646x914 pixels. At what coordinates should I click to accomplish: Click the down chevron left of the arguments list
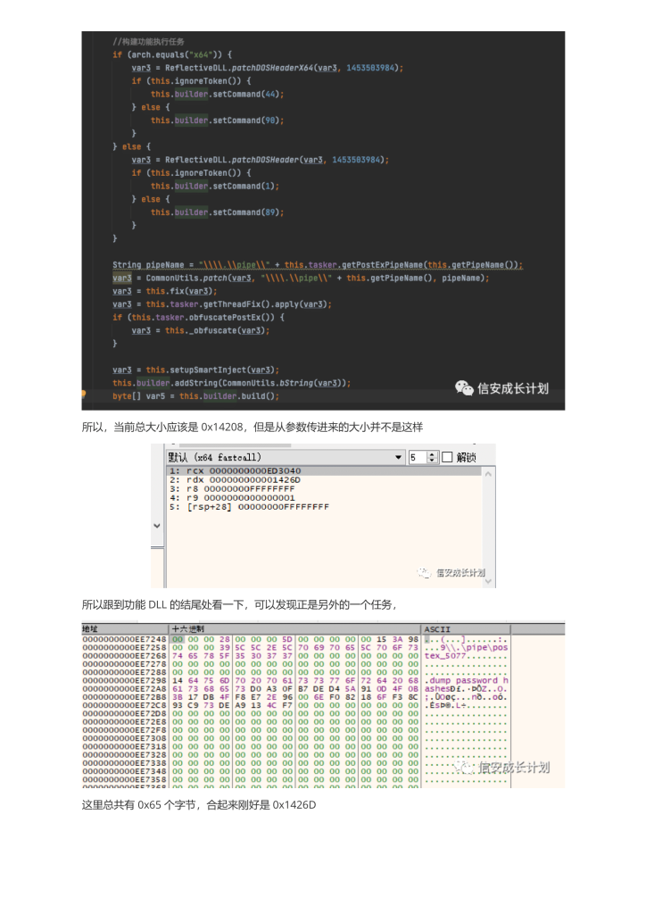(157, 525)
